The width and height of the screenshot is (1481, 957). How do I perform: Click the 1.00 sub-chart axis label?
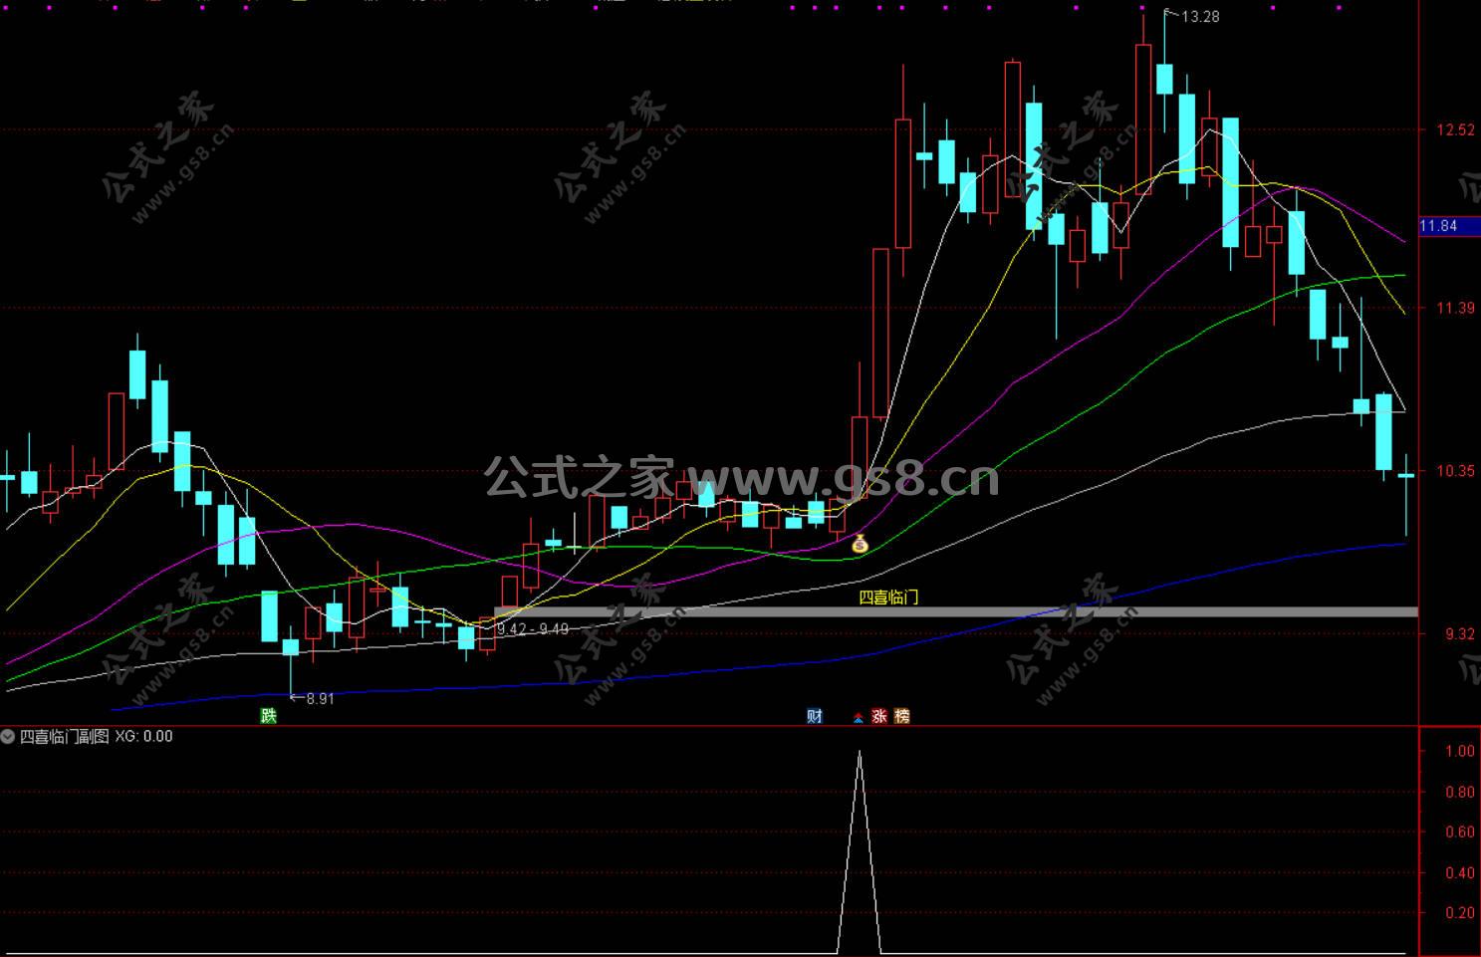coord(1460,752)
